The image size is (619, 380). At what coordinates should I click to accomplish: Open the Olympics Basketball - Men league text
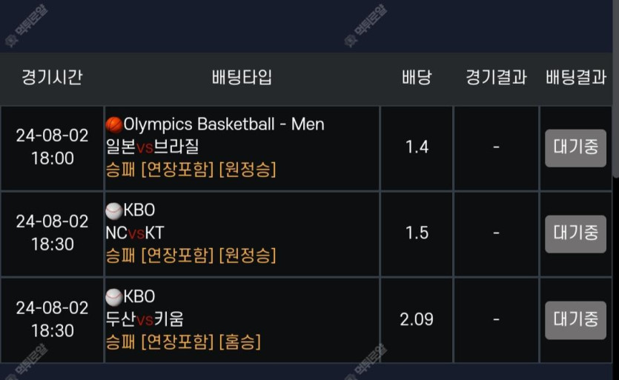pos(224,124)
